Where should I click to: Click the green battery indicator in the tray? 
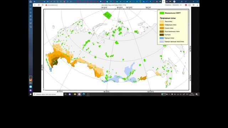click(x=164, y=94)
